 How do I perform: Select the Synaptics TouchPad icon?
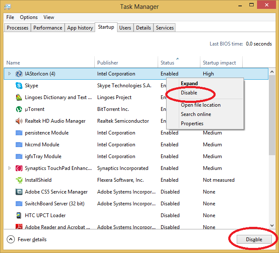(x=19, y=168)
